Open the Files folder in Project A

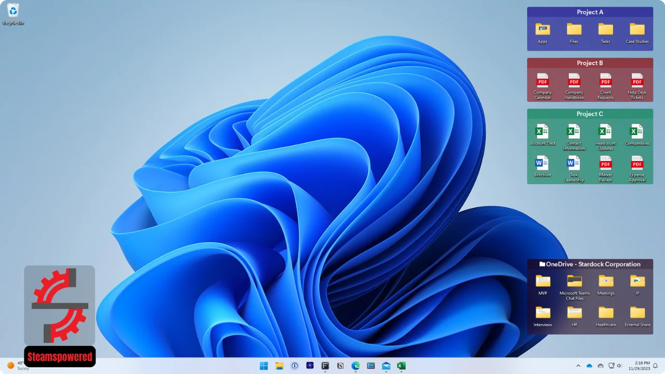tap(574, 33)
